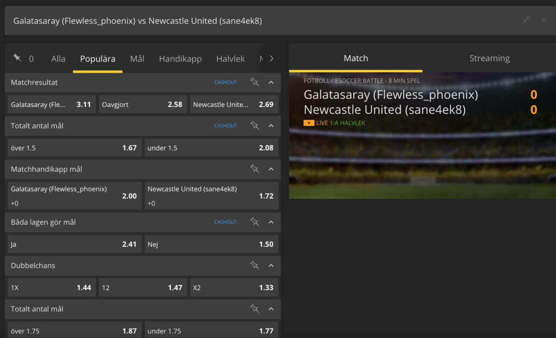Open the pinned markets tab showing 0

point(23,59)
